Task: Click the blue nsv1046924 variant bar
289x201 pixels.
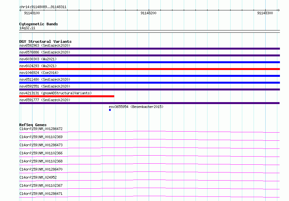Action: coord(149,76)
